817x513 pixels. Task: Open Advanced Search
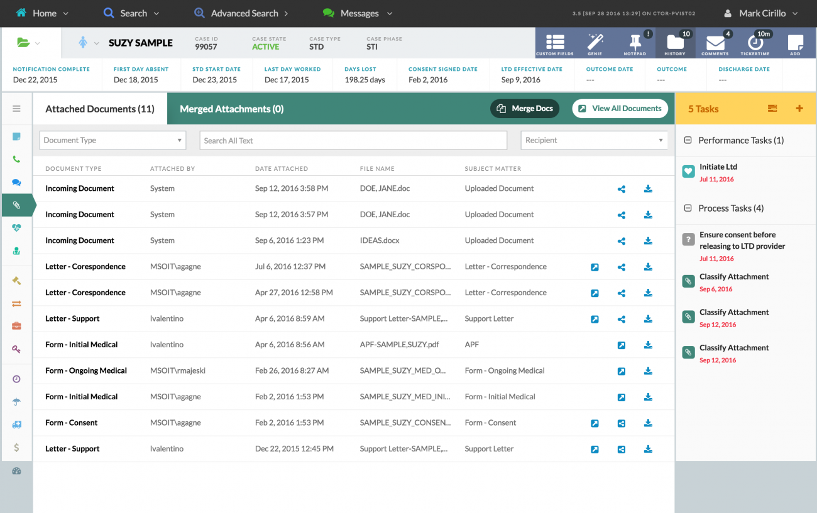pyautogui.click(x=241, y=13)
